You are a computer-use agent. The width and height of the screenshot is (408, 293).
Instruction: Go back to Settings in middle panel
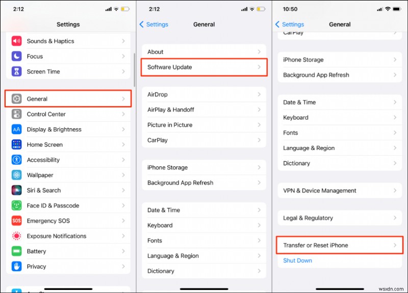coord(154,24)
